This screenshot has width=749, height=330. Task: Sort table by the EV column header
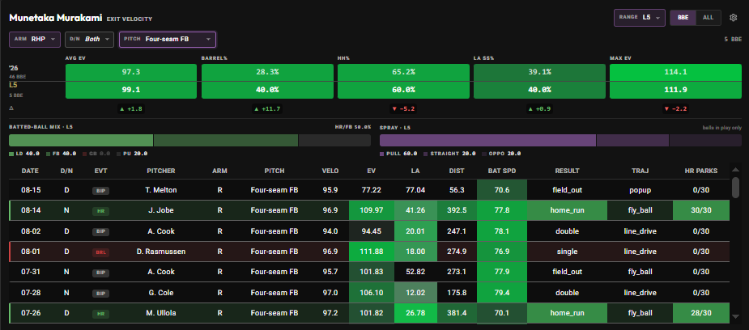(372, 171)
